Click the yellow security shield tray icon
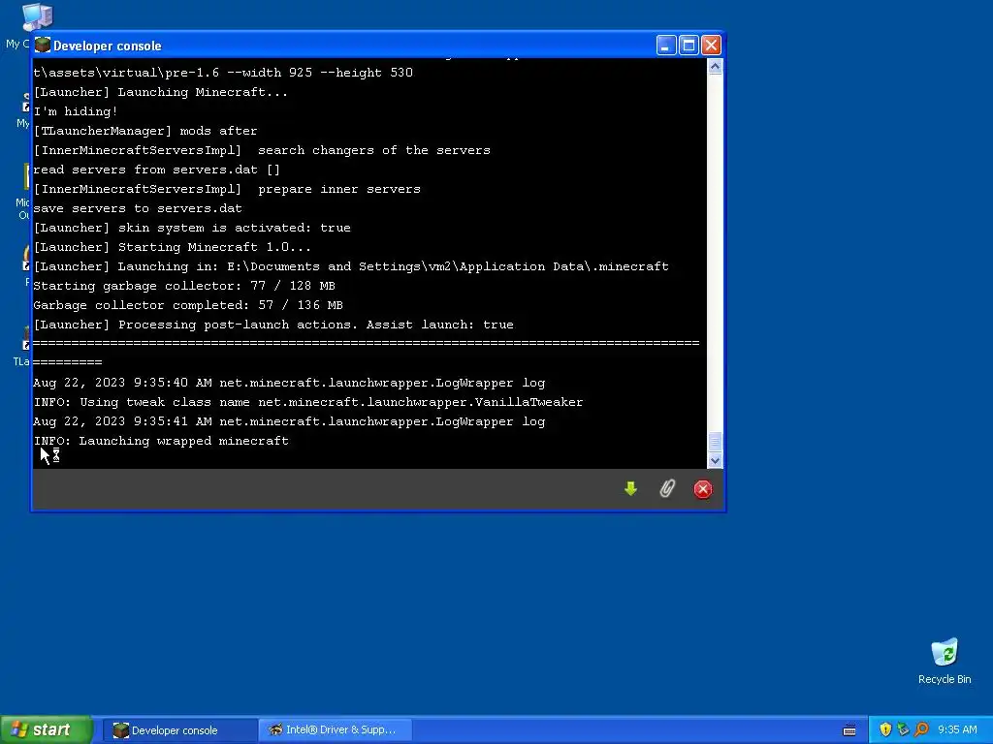 (885, 729)
